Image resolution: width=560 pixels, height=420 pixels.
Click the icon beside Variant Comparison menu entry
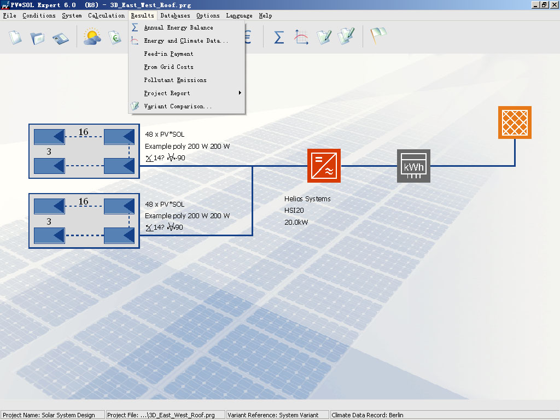coord(135,106)
